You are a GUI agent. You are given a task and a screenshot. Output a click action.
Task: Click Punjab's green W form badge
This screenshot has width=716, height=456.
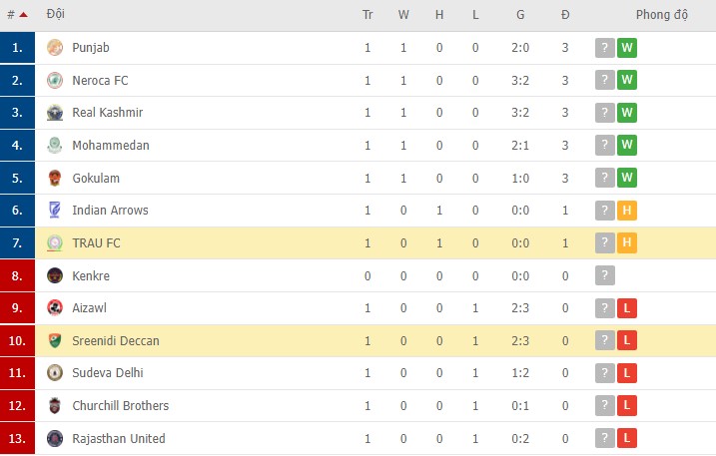point(627,48)
